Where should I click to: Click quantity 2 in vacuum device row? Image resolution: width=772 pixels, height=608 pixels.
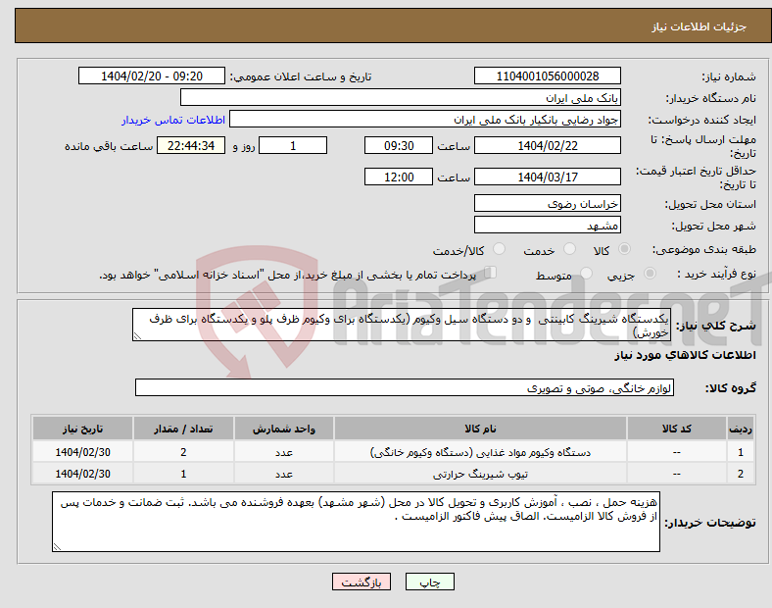pyautogui.click(x=183, y=452)
